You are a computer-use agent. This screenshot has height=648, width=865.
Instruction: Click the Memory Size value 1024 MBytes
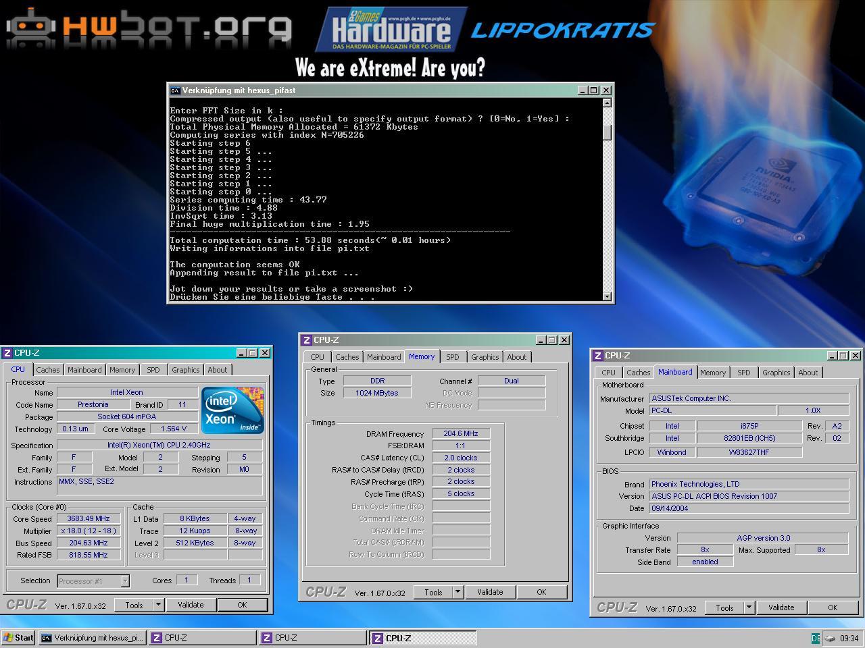point(377,394)
